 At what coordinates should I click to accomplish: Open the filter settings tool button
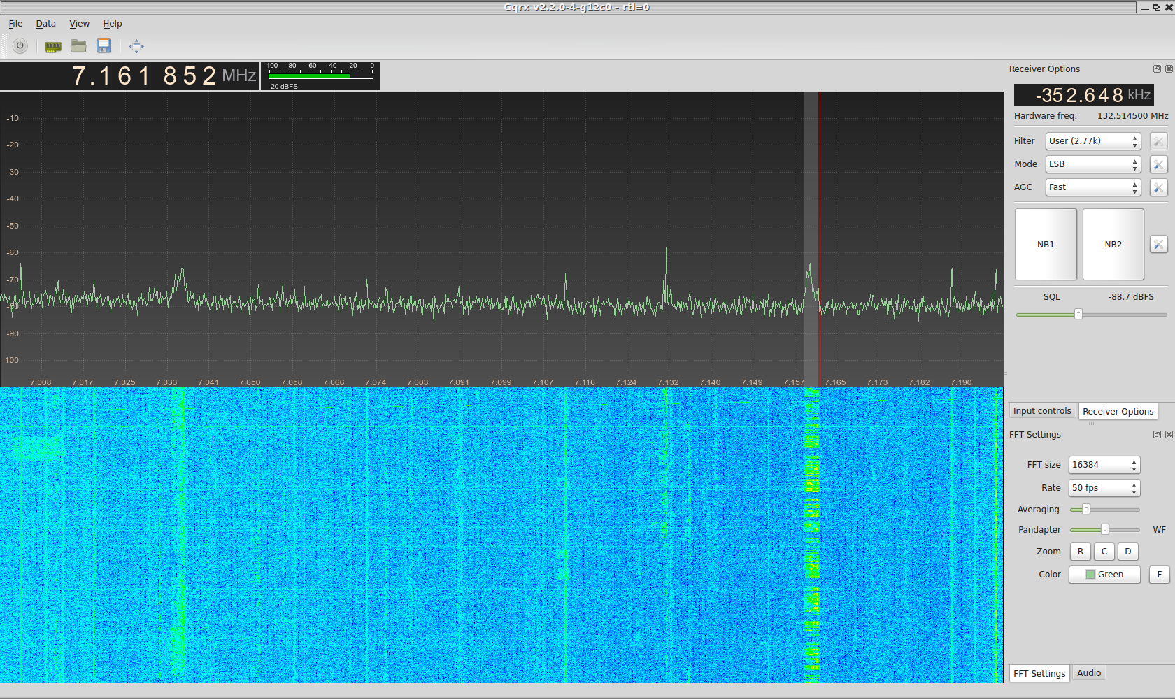click(1158, 141)
